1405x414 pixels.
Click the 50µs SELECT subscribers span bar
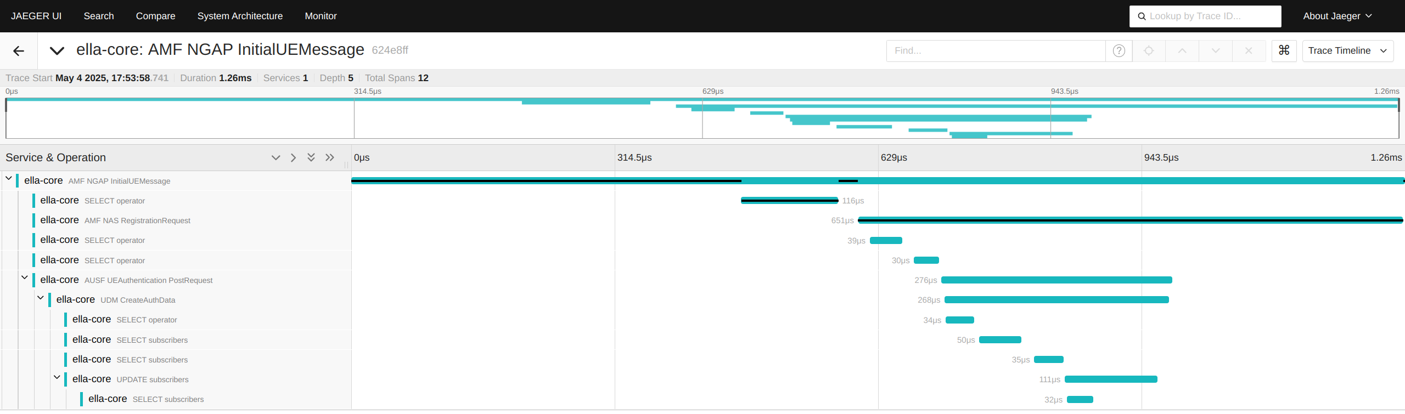(x=1000, y=340)
